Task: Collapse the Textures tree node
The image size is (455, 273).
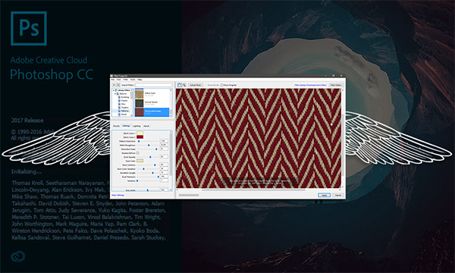Action: tap(115, 94)
